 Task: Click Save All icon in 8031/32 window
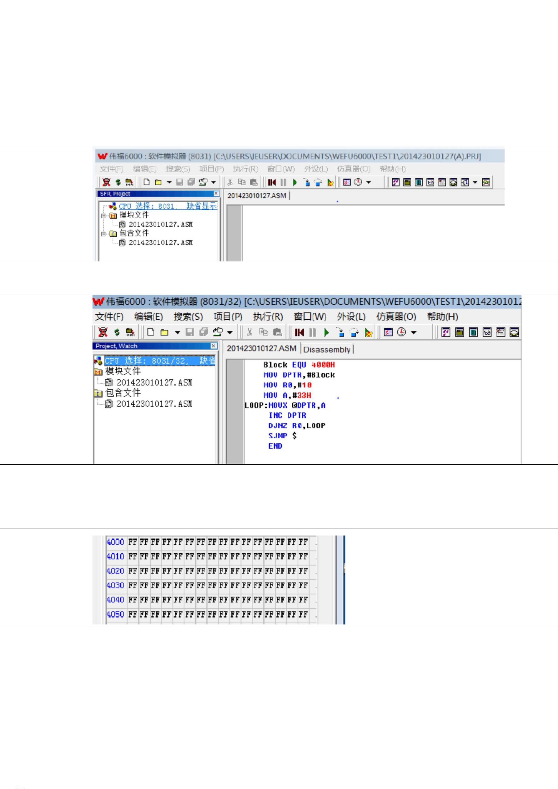204,332
